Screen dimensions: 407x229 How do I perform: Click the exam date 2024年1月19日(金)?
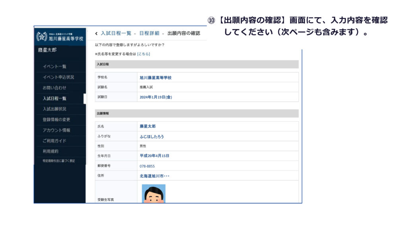[x=156, y=97]
